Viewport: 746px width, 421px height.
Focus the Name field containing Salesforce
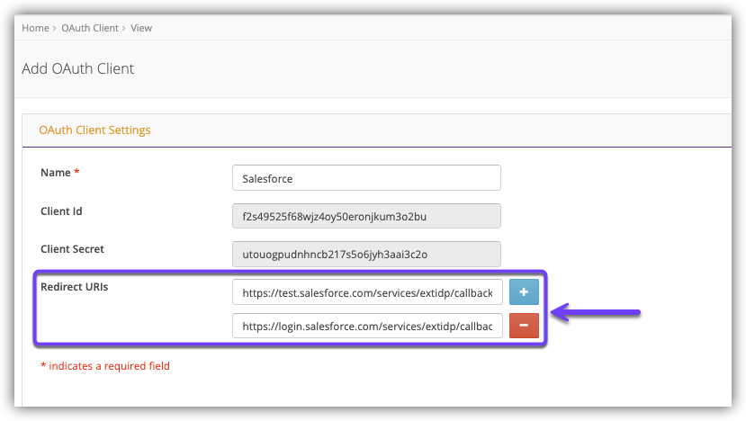coord(365,178)
